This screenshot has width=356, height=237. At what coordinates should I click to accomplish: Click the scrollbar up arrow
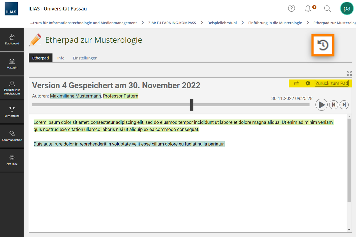(x=349, y=116)
